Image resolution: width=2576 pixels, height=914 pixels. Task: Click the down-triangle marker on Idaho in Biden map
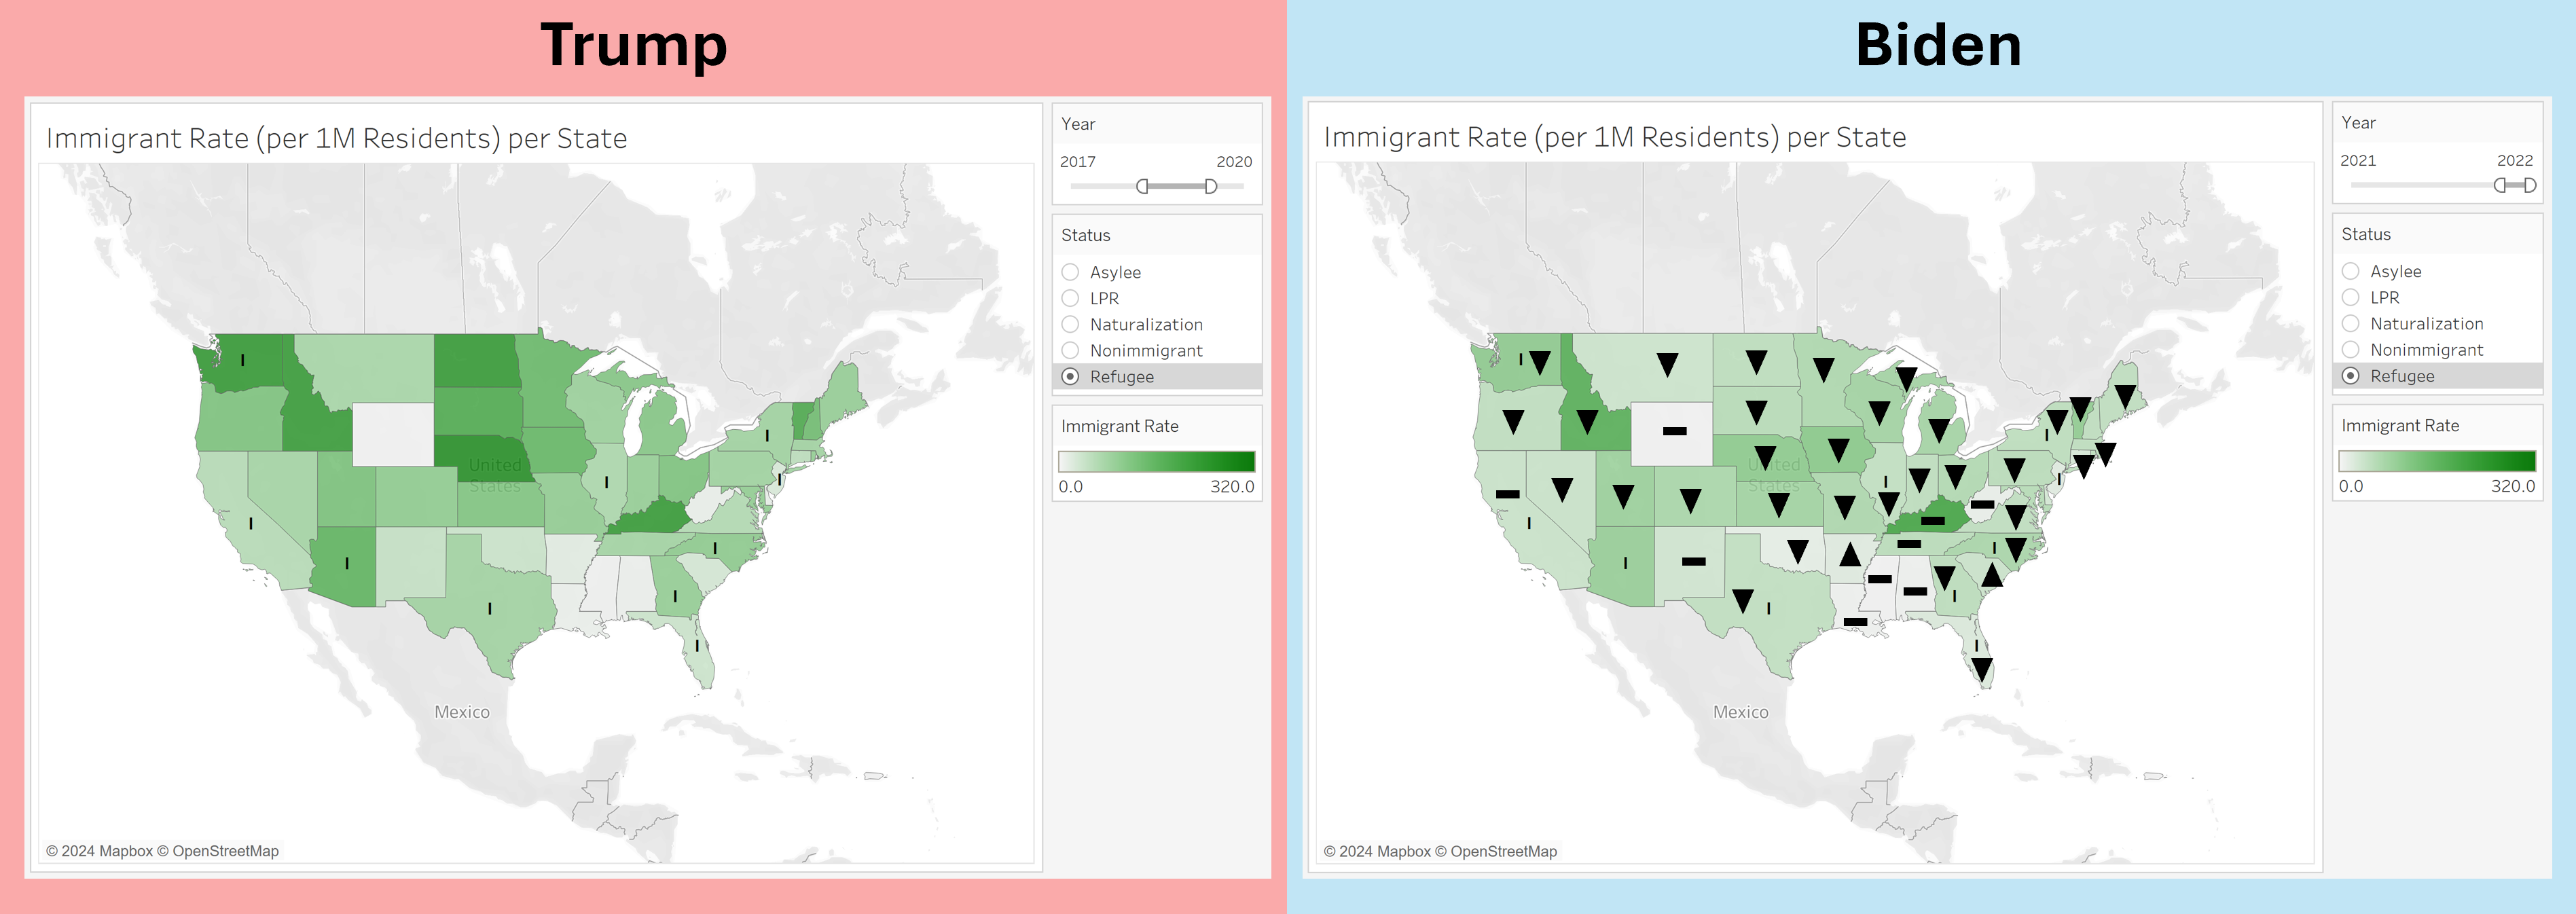tap(1587, 422)
